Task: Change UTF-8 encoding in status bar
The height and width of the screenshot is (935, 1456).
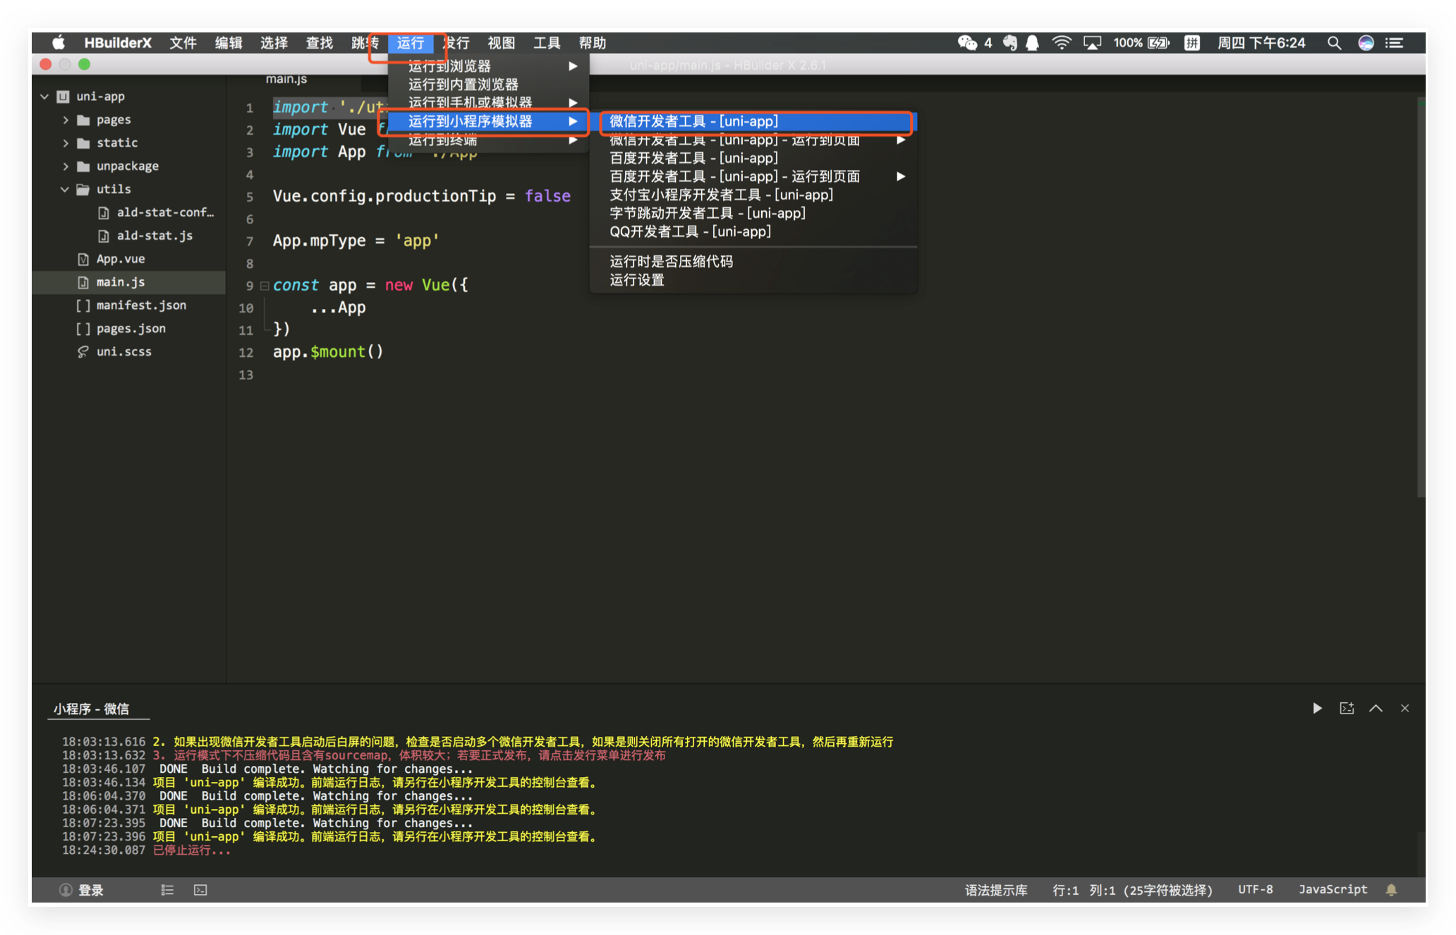Action: click(x=1255, y=890)
